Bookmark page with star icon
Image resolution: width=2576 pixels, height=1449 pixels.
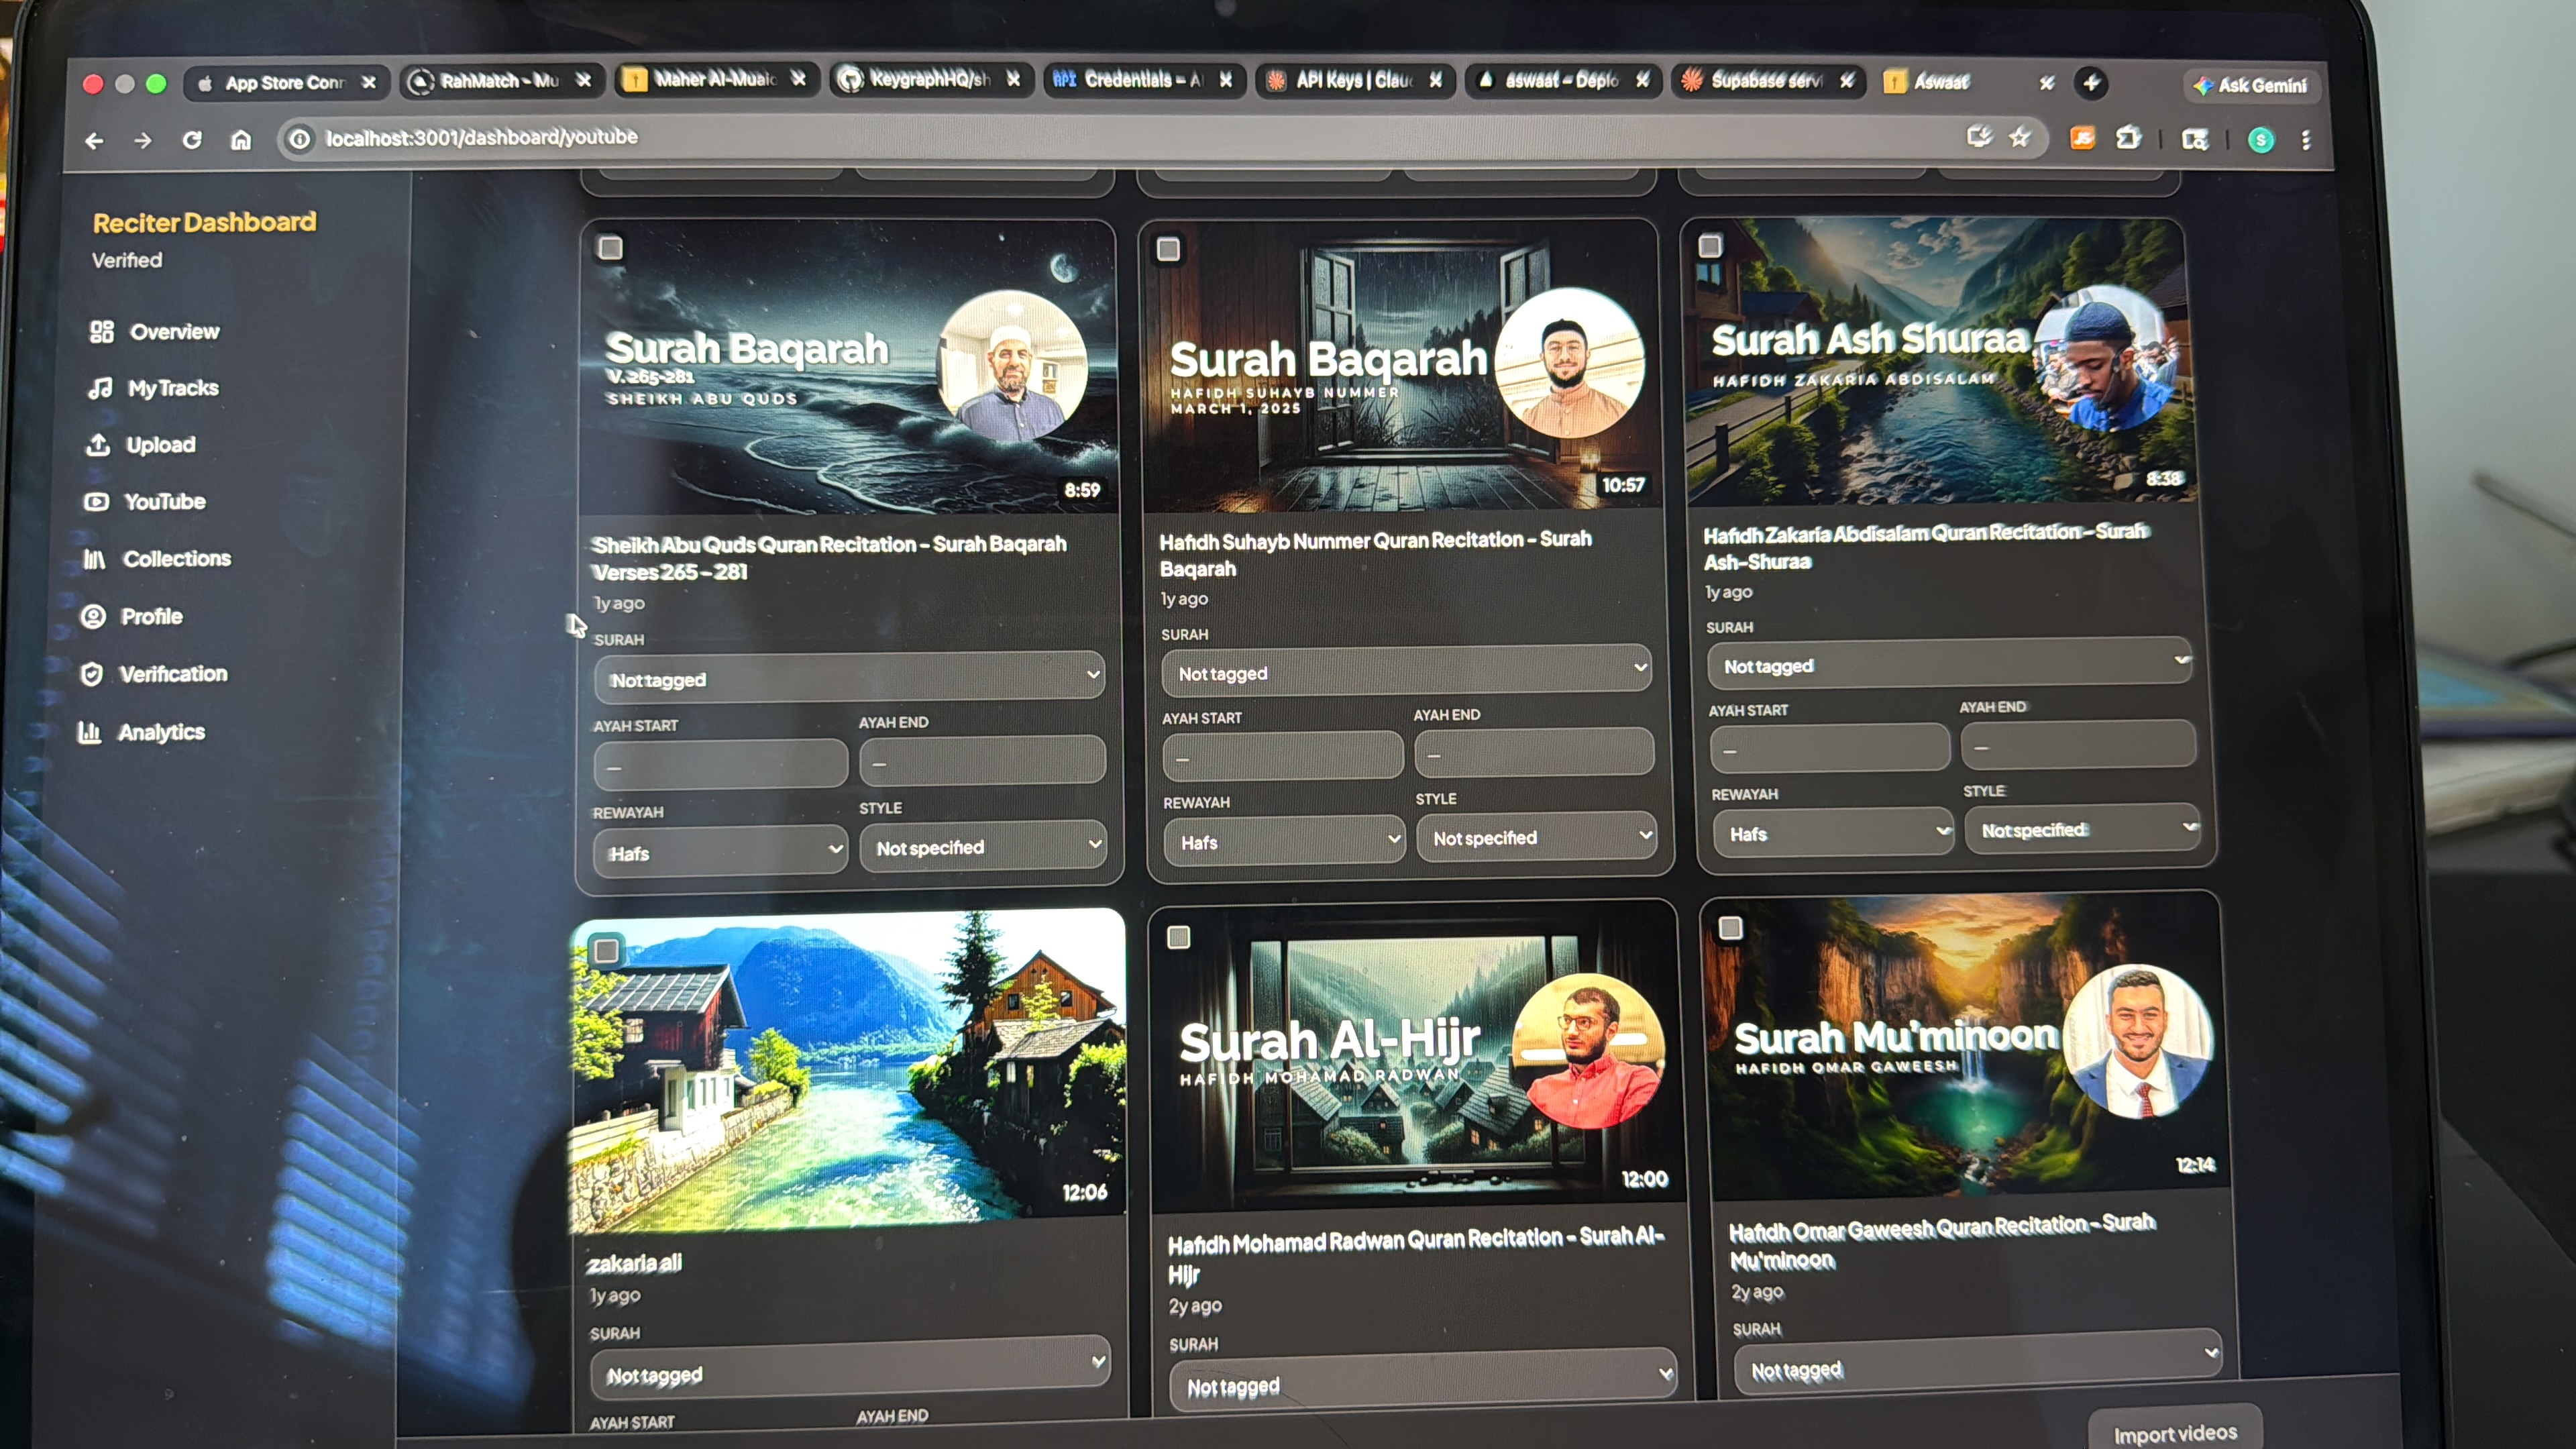coord(2020,137)
